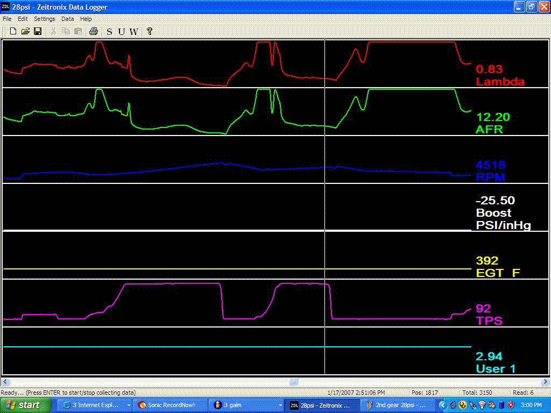The image size is (551, 413).
Task: Save the log with floppy disk icon
Action: [38, 31]
